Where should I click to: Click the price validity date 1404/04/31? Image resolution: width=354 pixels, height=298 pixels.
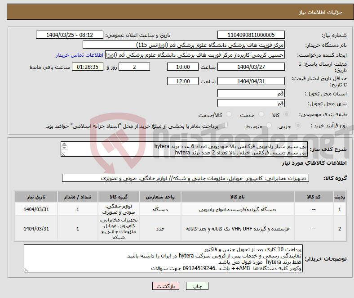coord(251,81)
